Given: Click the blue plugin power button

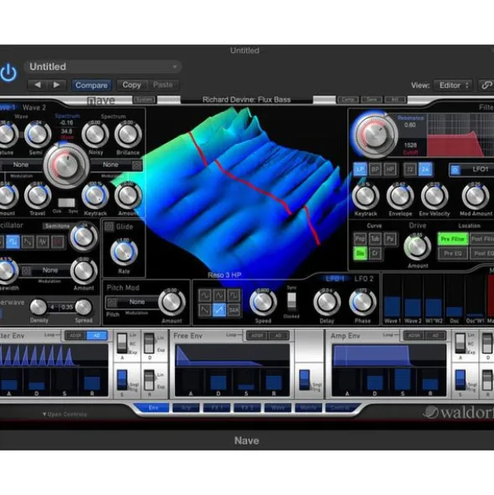Looking at the screenshot, I should click(x=8, y=73).
